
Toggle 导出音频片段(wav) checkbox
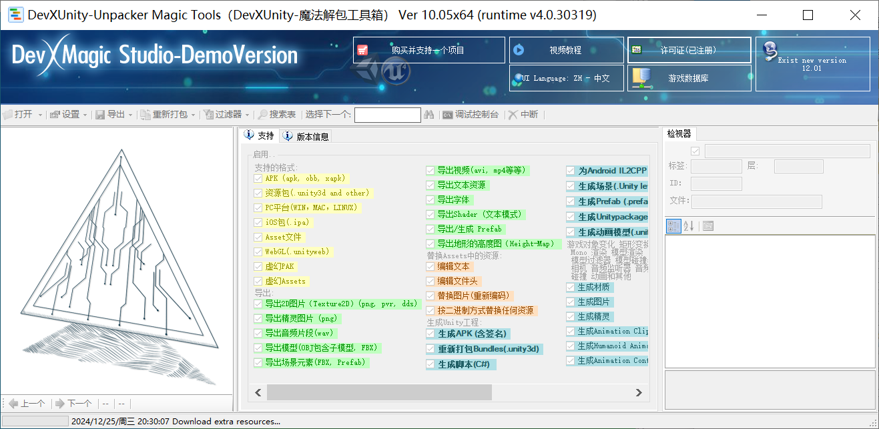click(258, 333)
